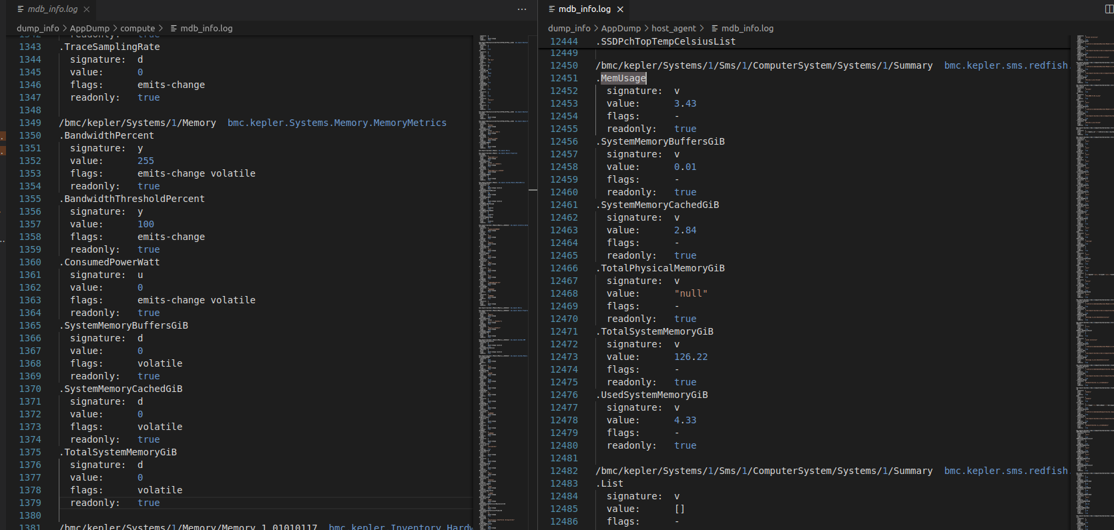
Task: Click file icon in right mdb_info.log tab
Action: (x=551, y=9)
